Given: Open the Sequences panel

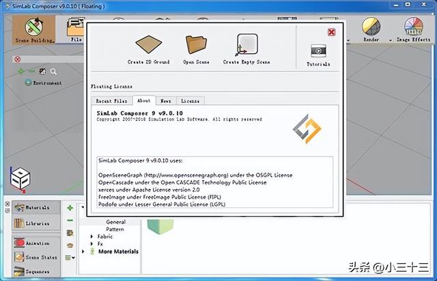Looking at the screenshot, I should [36, 271].
